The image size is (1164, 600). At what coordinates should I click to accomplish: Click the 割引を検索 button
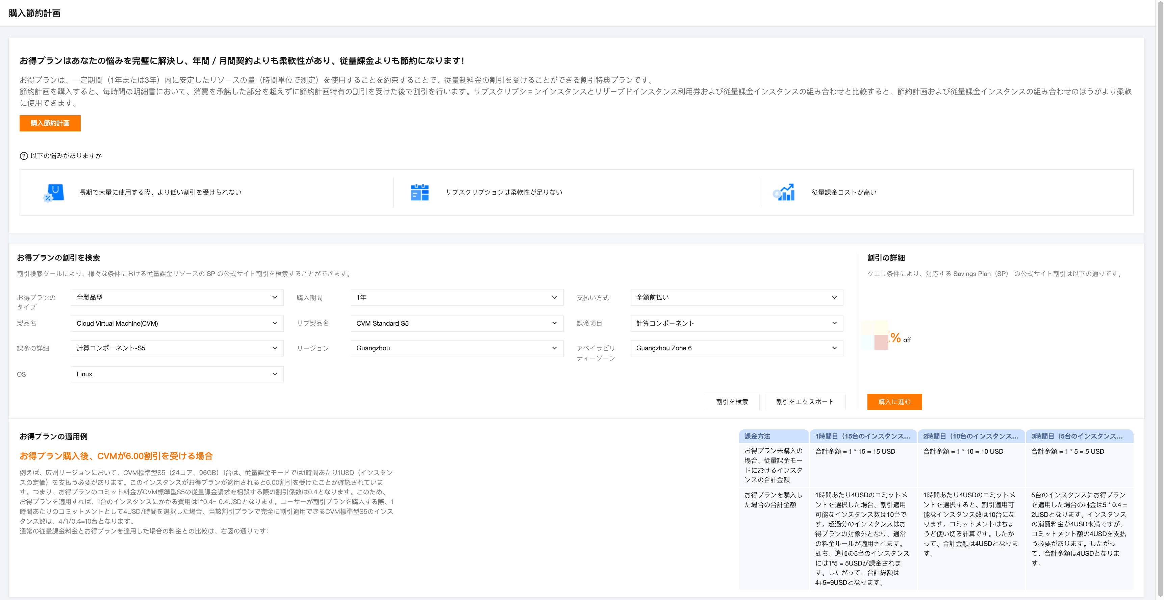732,402
